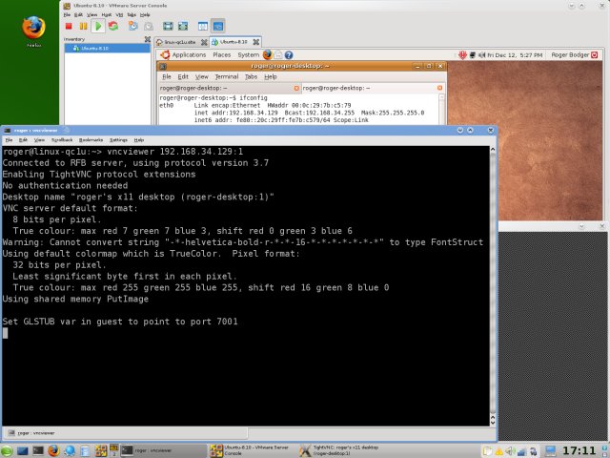Activate the Ubuntu-8.10 VMware Server Console taskbar entry
This screenshot has height=458, width=610.
click(252, 450)
